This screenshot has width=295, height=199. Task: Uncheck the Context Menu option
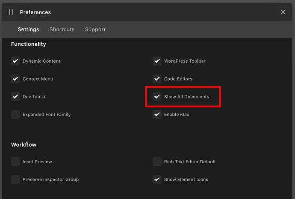pyautogui.click(x=15, y=79)
